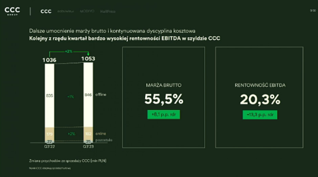Screen dimensions: 318x177
Task: Pick the beige online segment showing 179
Action: pos(49,134)
